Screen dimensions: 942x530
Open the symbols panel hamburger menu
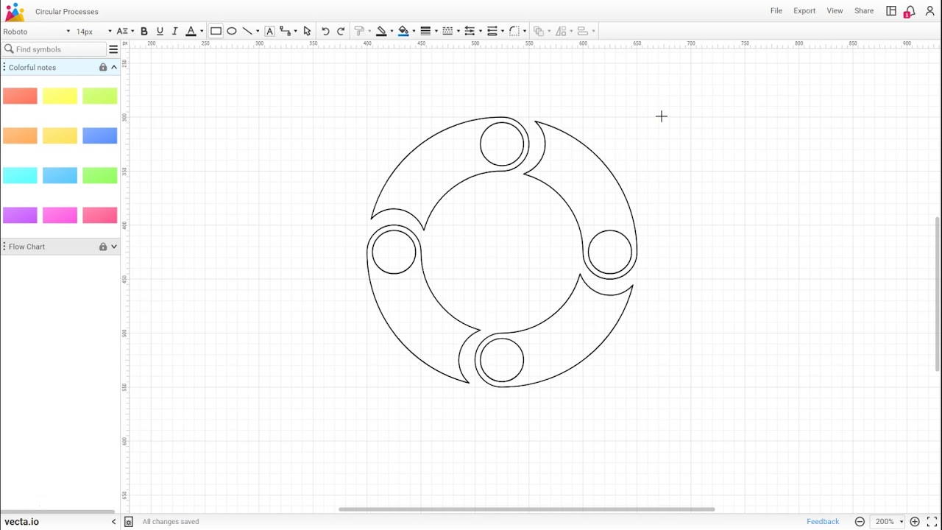click(x=113, y=49)
